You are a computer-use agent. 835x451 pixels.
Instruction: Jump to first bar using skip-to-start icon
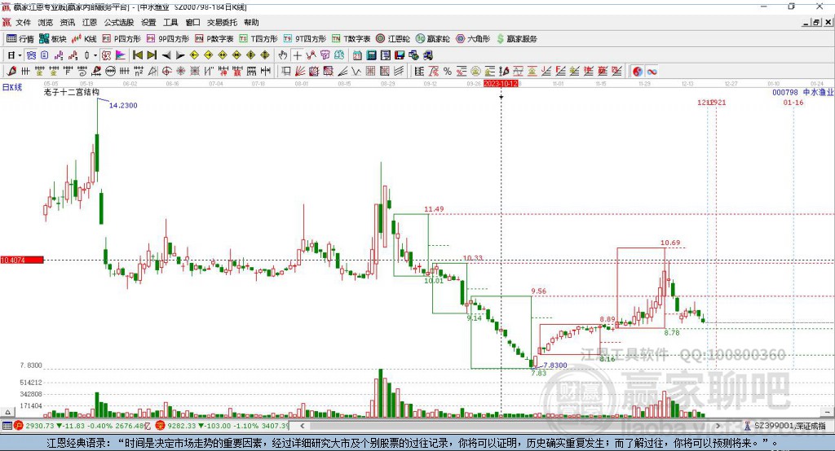[137, 55]
